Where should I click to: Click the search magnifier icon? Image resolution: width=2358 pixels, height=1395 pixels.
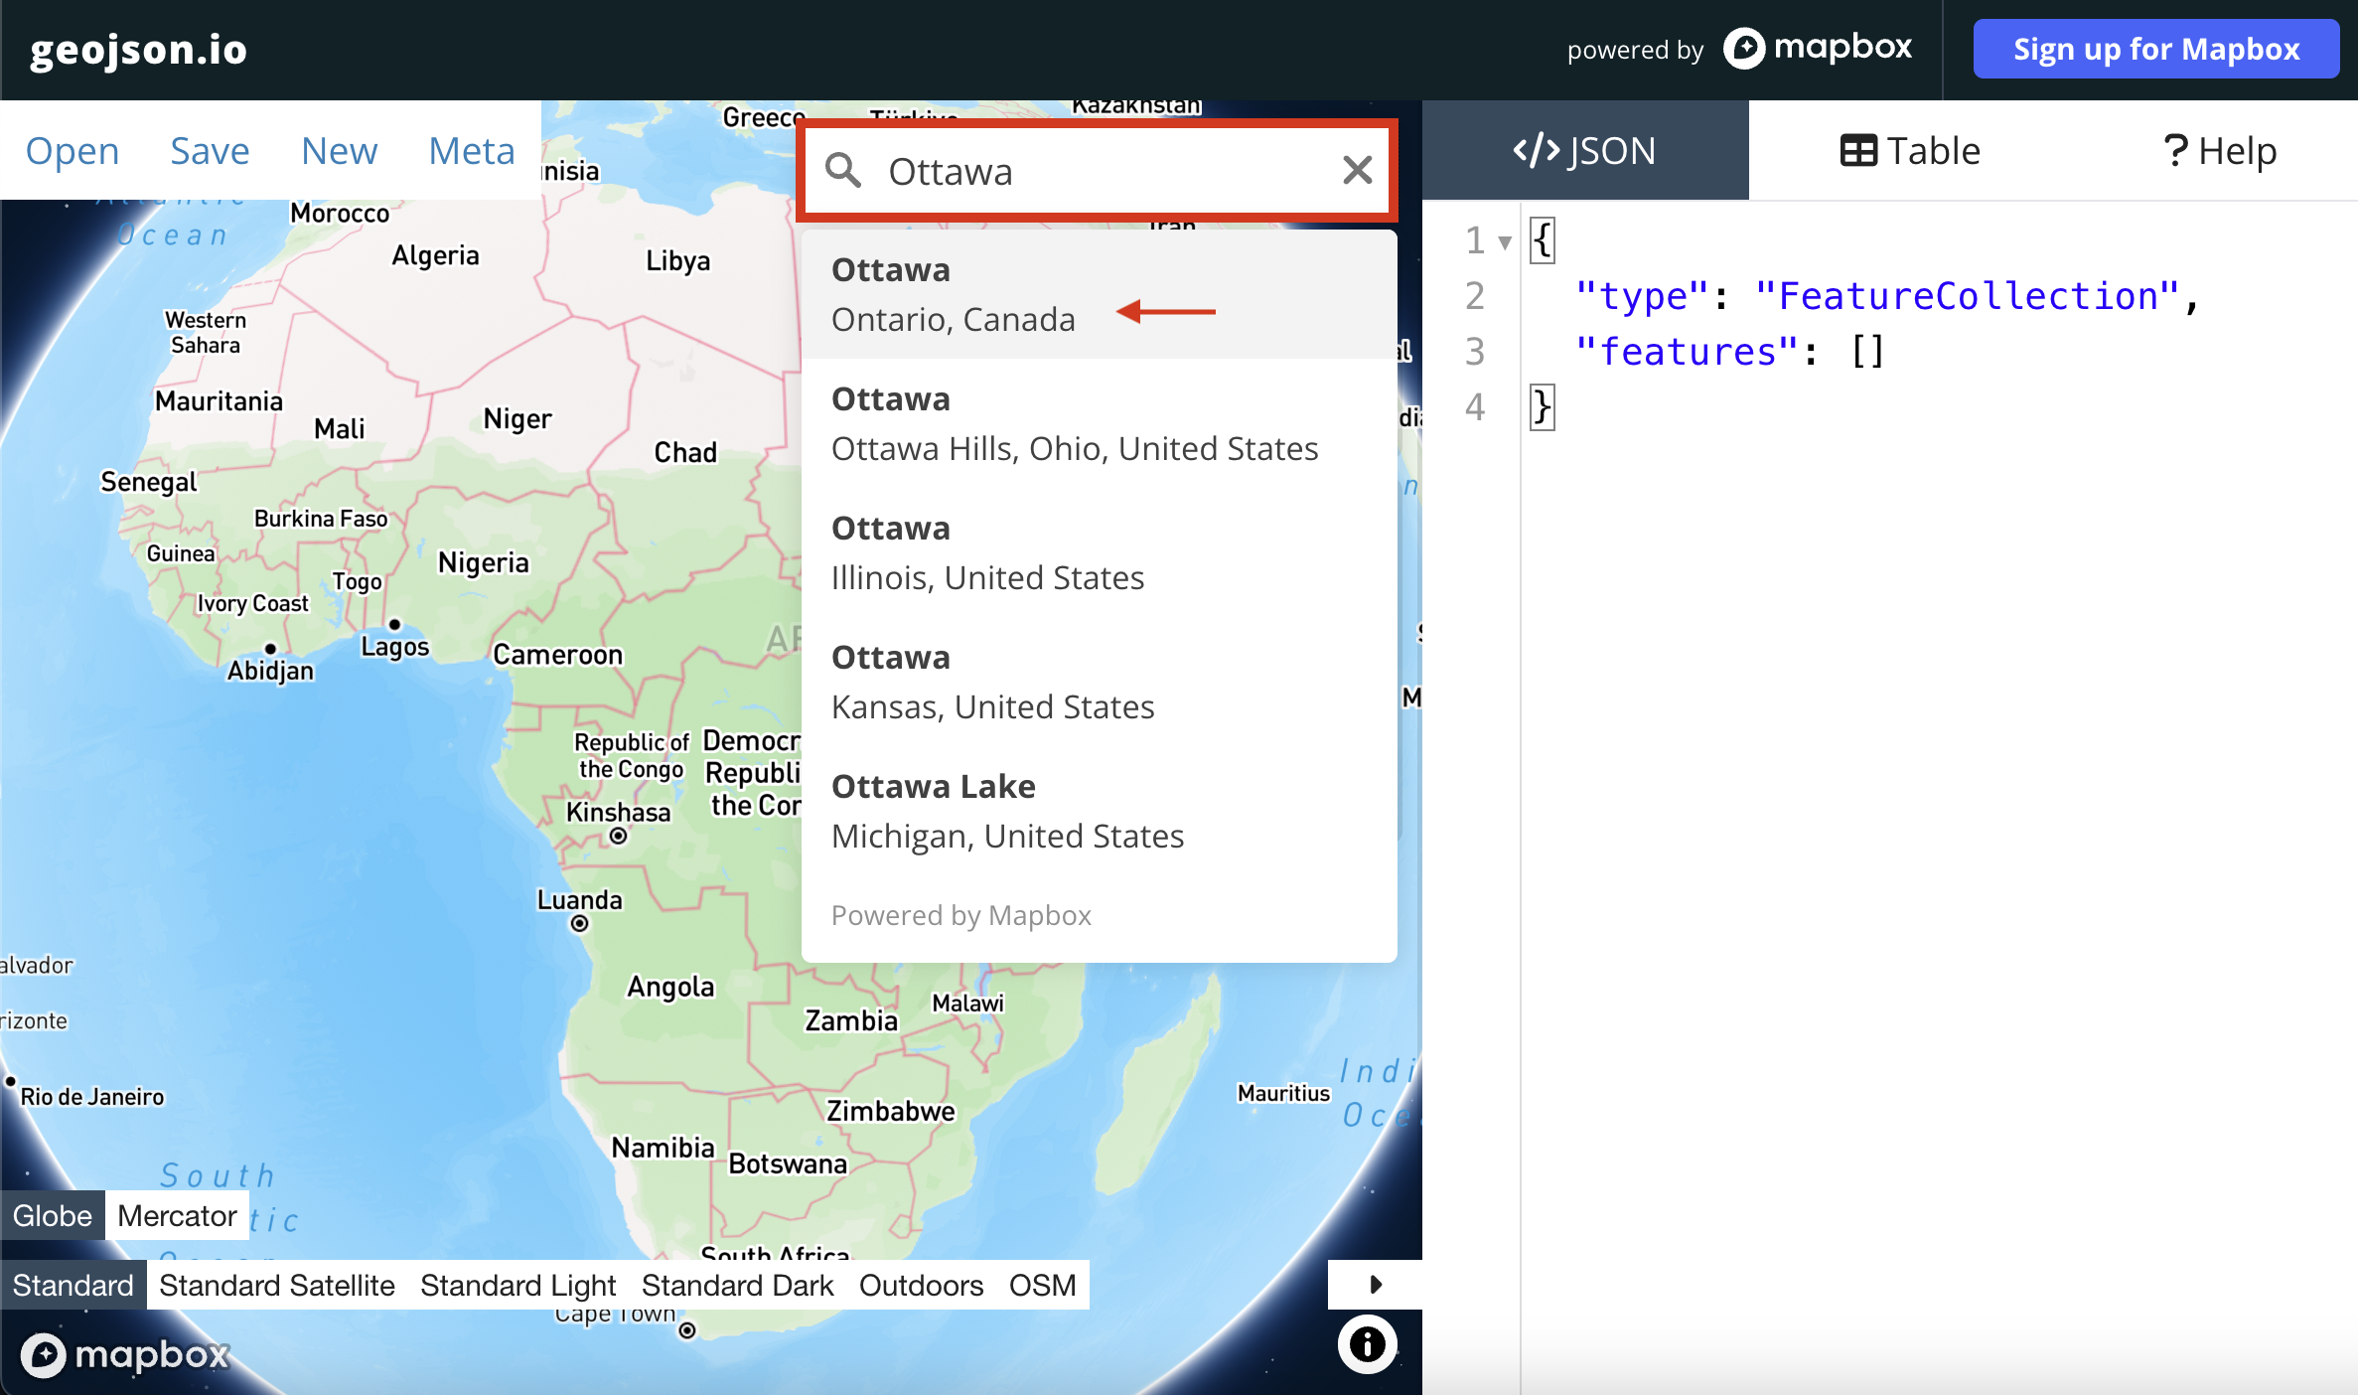[x=843, y=171]
